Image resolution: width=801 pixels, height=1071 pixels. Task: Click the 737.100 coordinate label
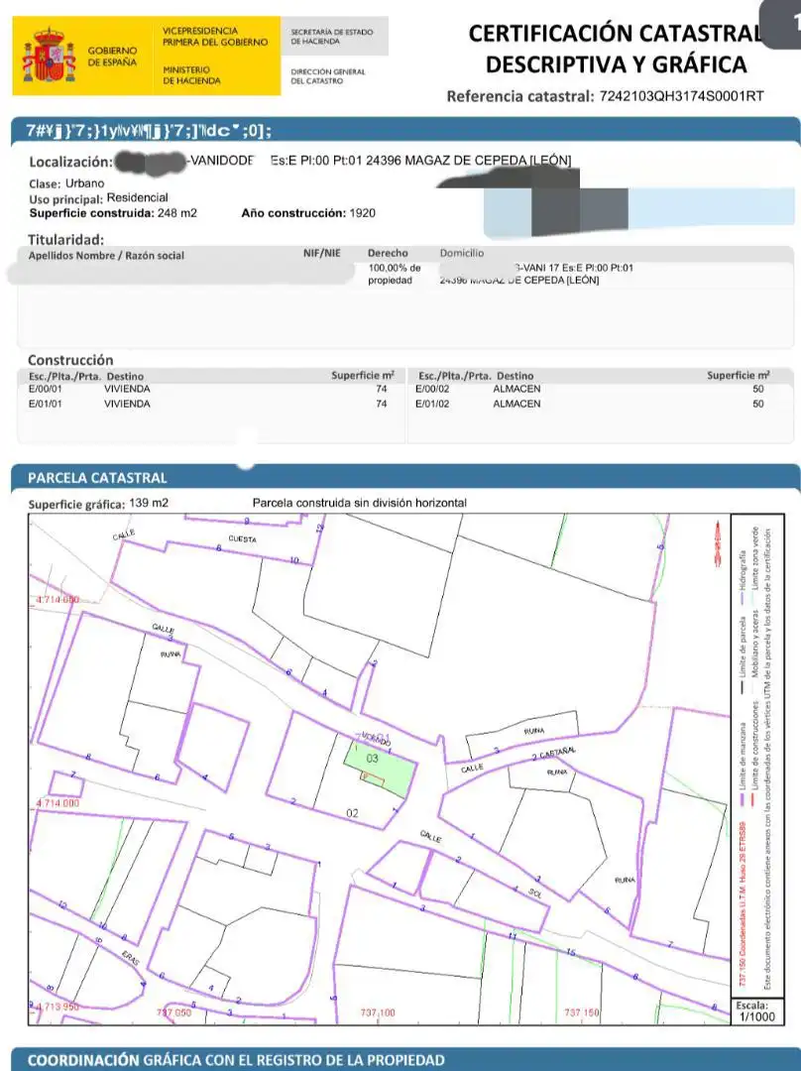[378, 1012]
